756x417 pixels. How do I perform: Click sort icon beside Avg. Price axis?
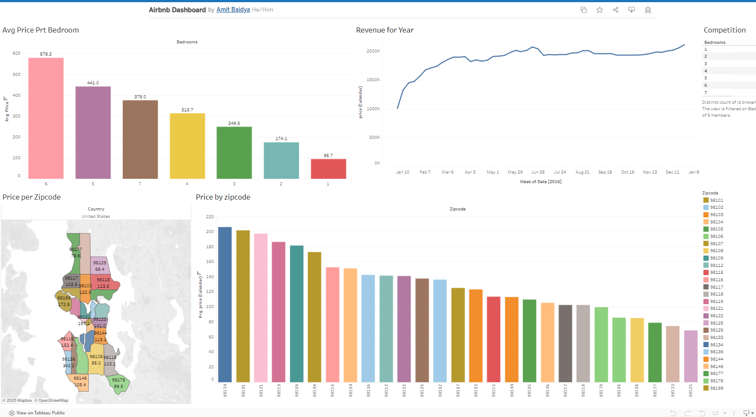pyautogui.click(x=5, y=99)
